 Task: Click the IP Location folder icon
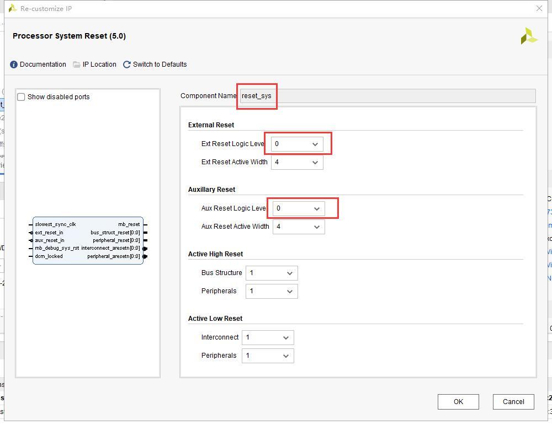(x=76, y=64)
